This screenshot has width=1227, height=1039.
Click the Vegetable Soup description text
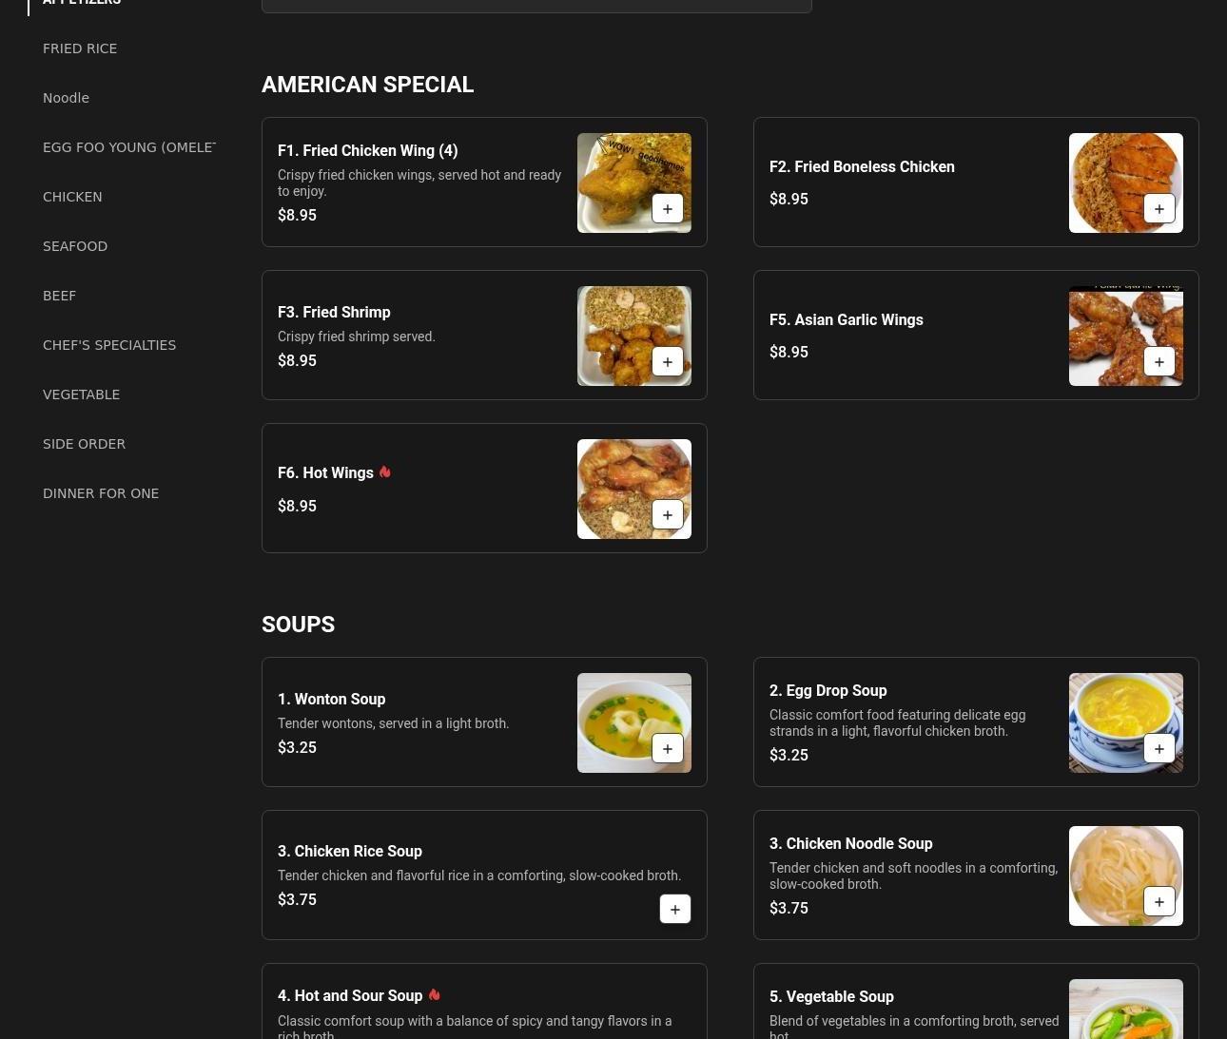(x=914, y=1028)
